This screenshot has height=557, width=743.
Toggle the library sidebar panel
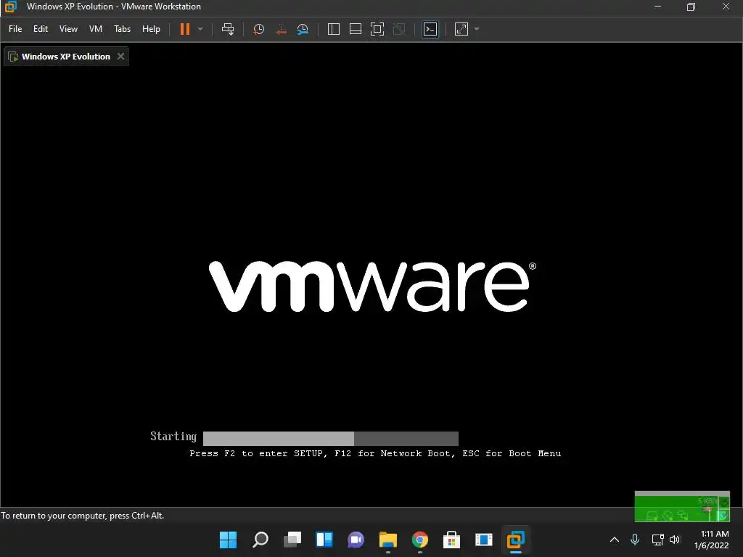334,29
